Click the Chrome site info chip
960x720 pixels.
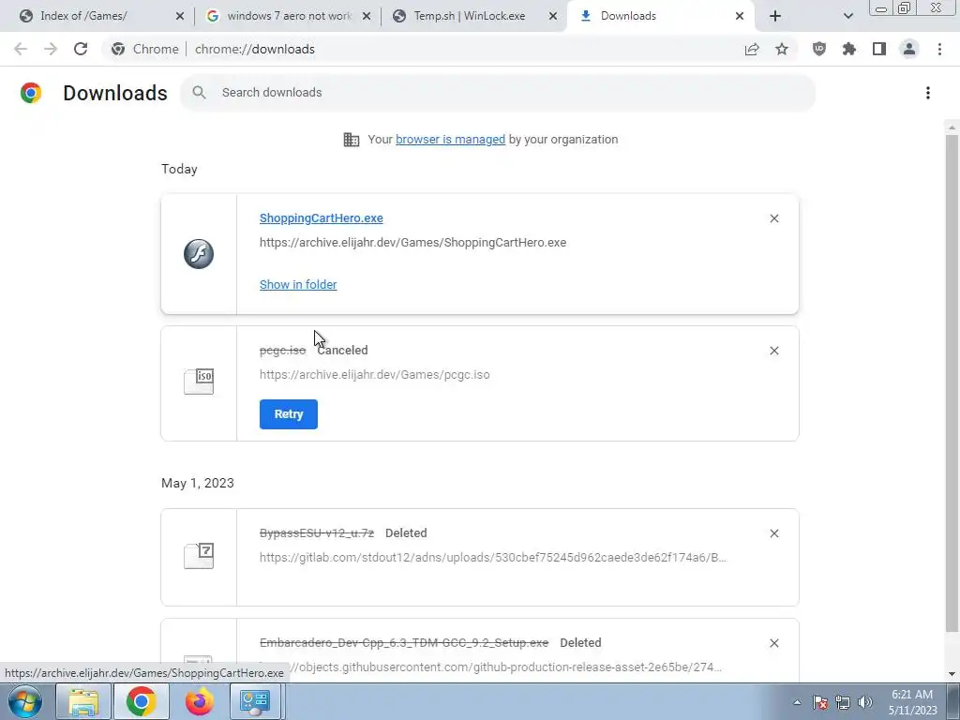[144, 49]
